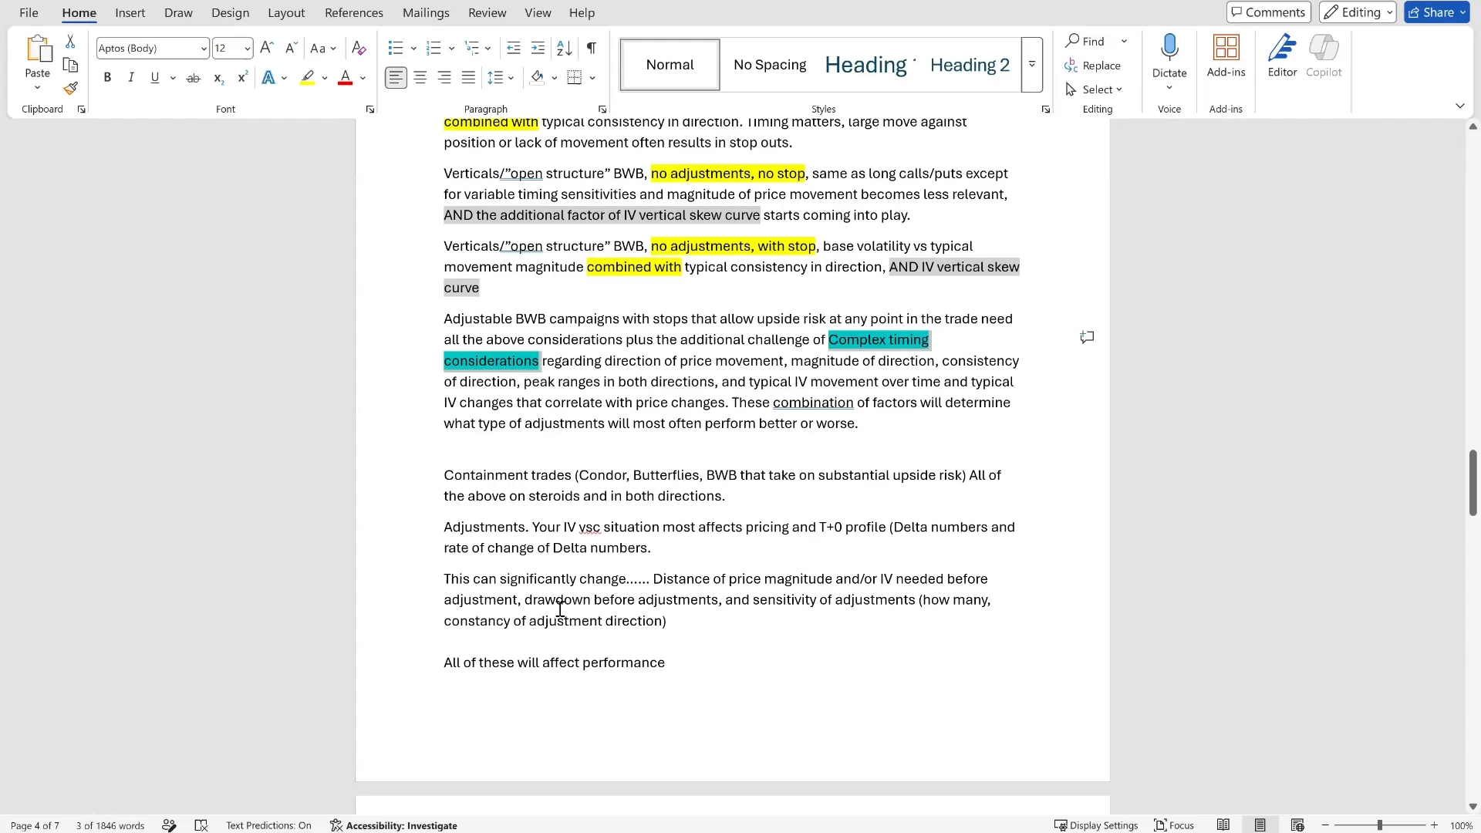Viewport: 1481px width, 833px height.
Task: Switch to the Layout tab
Action: click(x=286, y=13)
